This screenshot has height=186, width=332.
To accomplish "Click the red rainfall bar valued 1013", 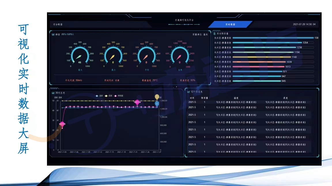I will (259, 67).
